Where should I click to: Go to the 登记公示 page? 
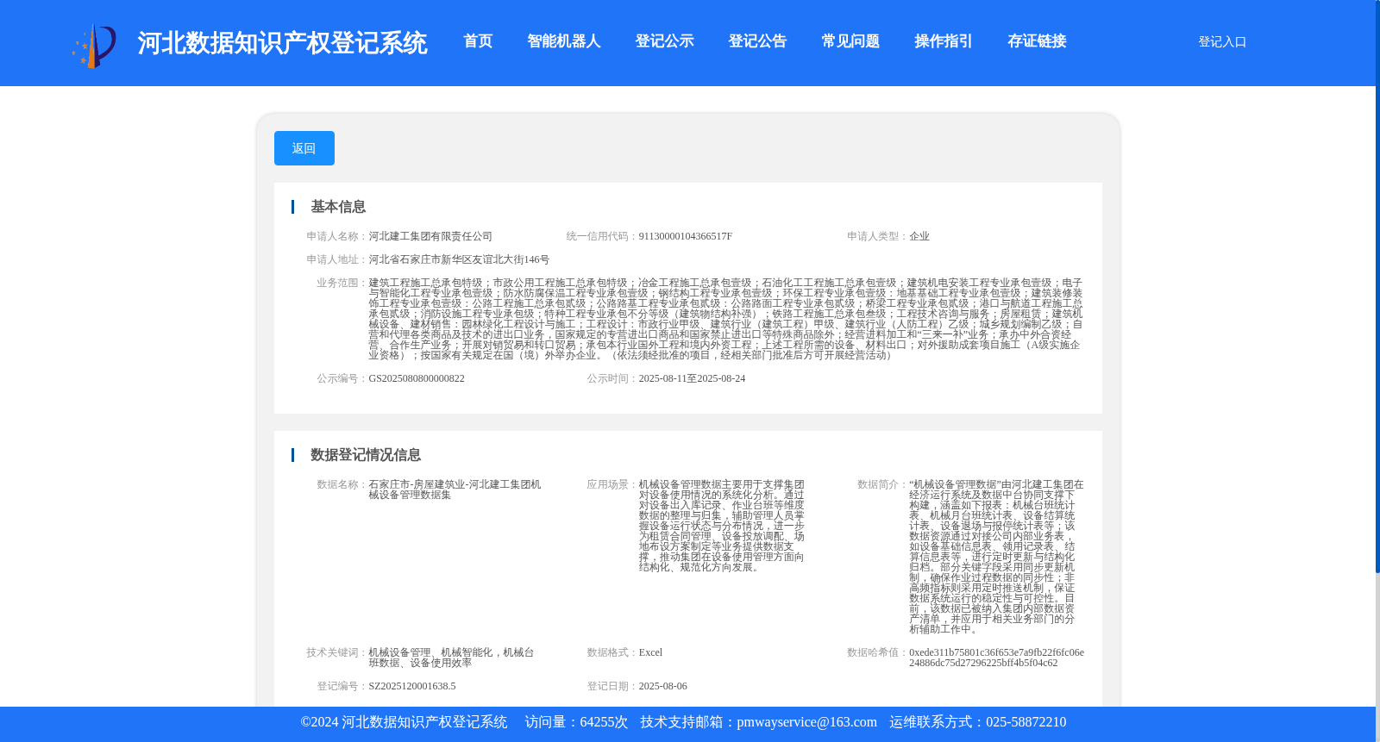[665, 41]
